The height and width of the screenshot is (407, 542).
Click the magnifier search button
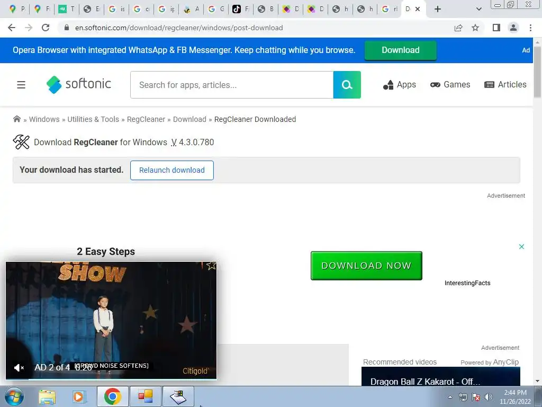point(347,85)
